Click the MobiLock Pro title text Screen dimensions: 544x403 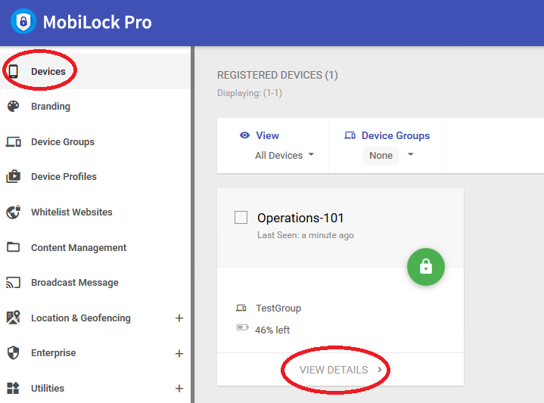coord(97,22)
